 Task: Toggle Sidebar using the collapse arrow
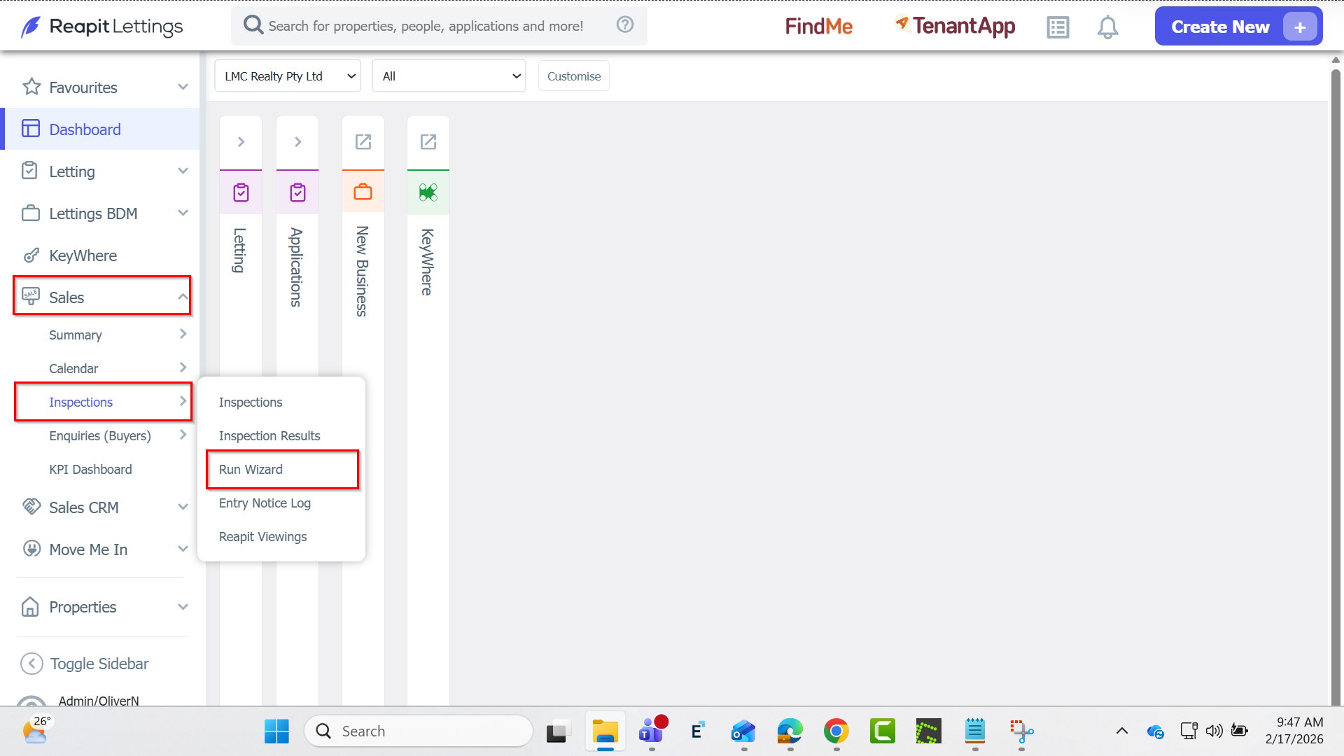point(31,664)
